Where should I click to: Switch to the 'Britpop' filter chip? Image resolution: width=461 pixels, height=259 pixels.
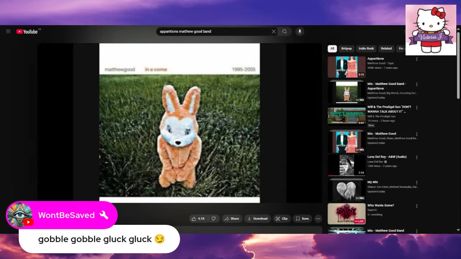(x=346, y=49)
